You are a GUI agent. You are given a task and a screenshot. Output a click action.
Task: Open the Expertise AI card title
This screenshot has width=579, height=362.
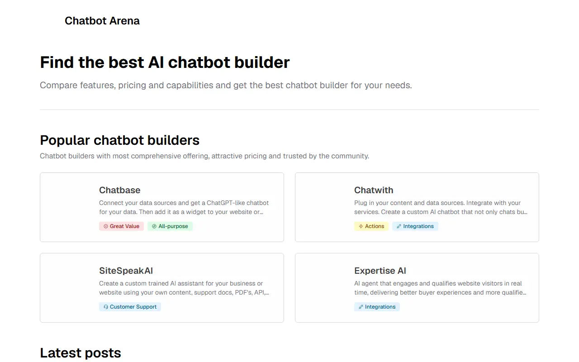click(x=380, y=271)
